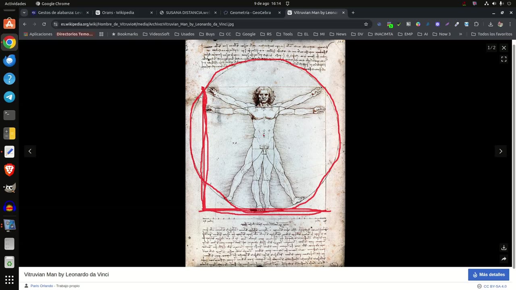
Task: Go back to the previous page
Action: click(x=25, y=24)
